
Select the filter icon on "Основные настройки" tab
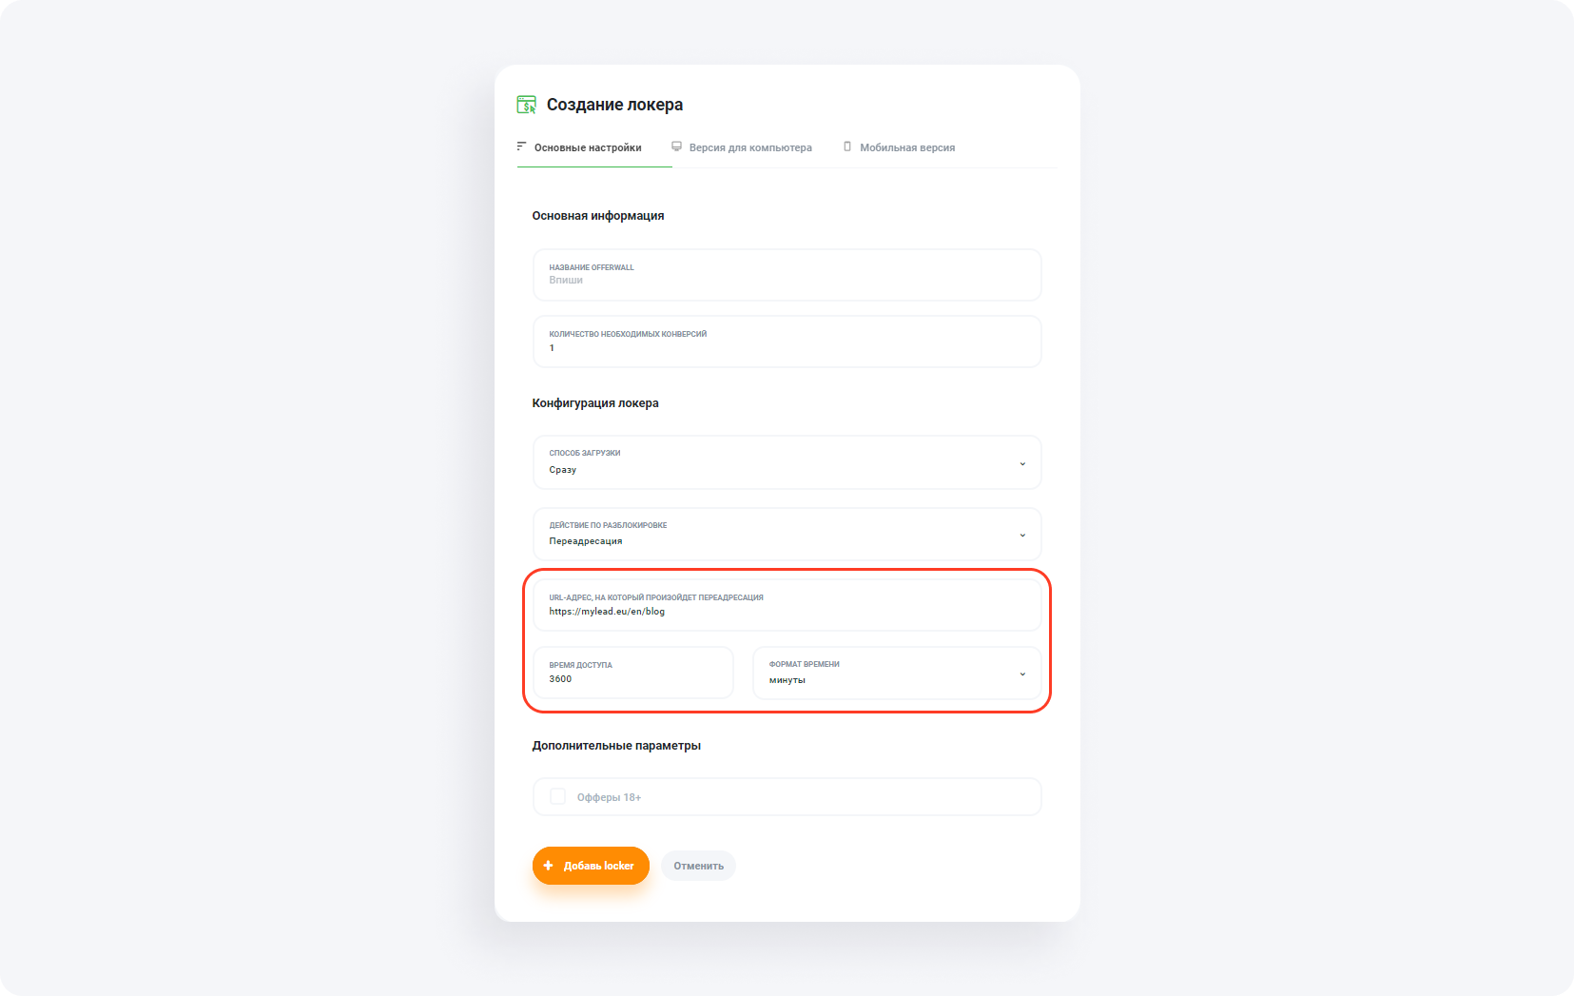(520, 146)
